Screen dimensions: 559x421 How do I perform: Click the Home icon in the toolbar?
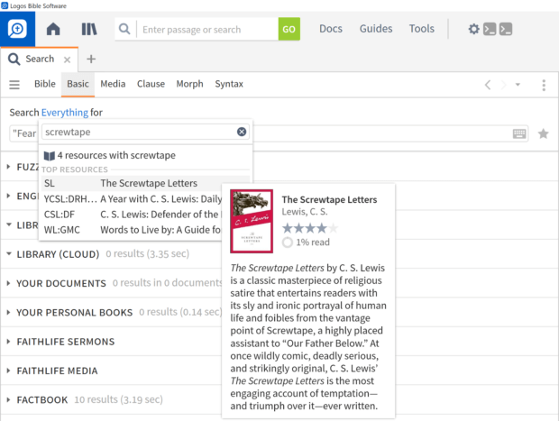[53, 29]
